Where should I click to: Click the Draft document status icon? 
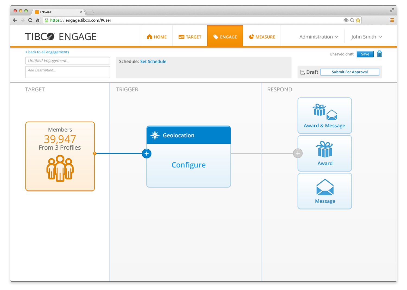tap(303, 72)
